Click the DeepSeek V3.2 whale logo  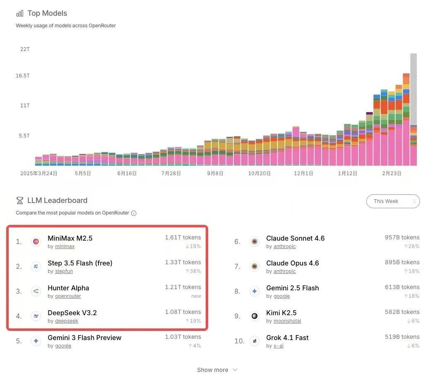(x=36, y=316)
